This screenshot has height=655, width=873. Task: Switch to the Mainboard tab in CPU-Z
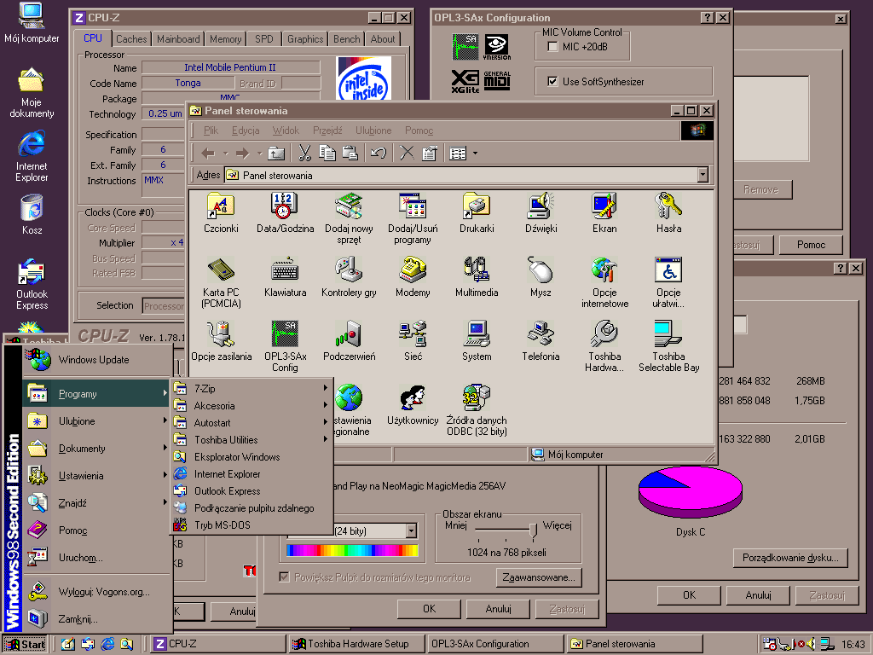coord(178,39)
